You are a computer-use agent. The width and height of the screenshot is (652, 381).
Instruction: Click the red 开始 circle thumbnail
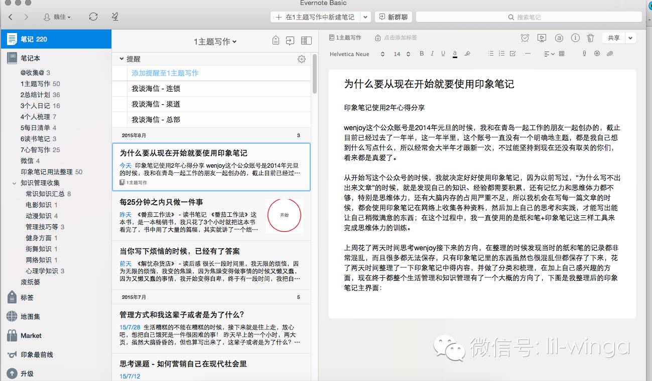coord(284,215)
